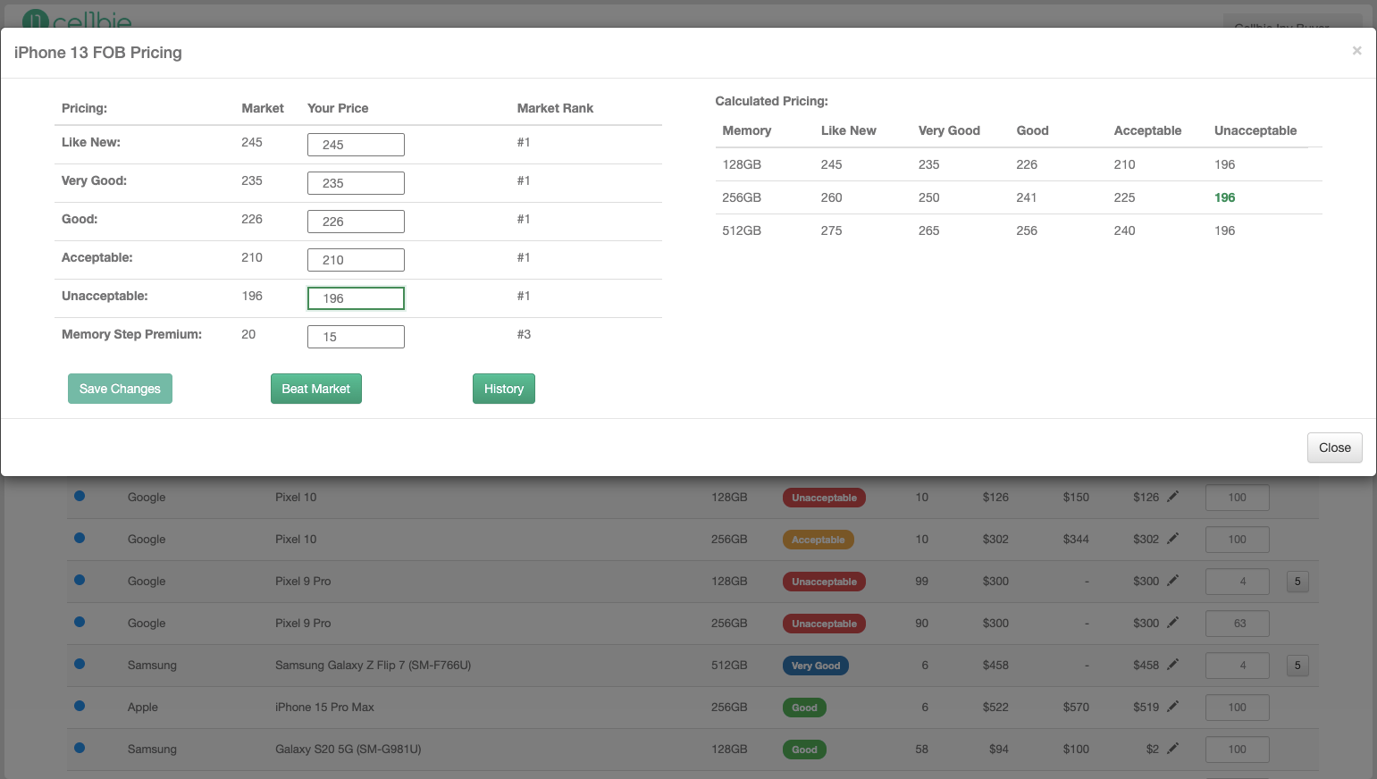Click Acceptable badge in Pixel 10 256GB row
The height and width of the screenshot is (779, 1377).
pos(819,540)
